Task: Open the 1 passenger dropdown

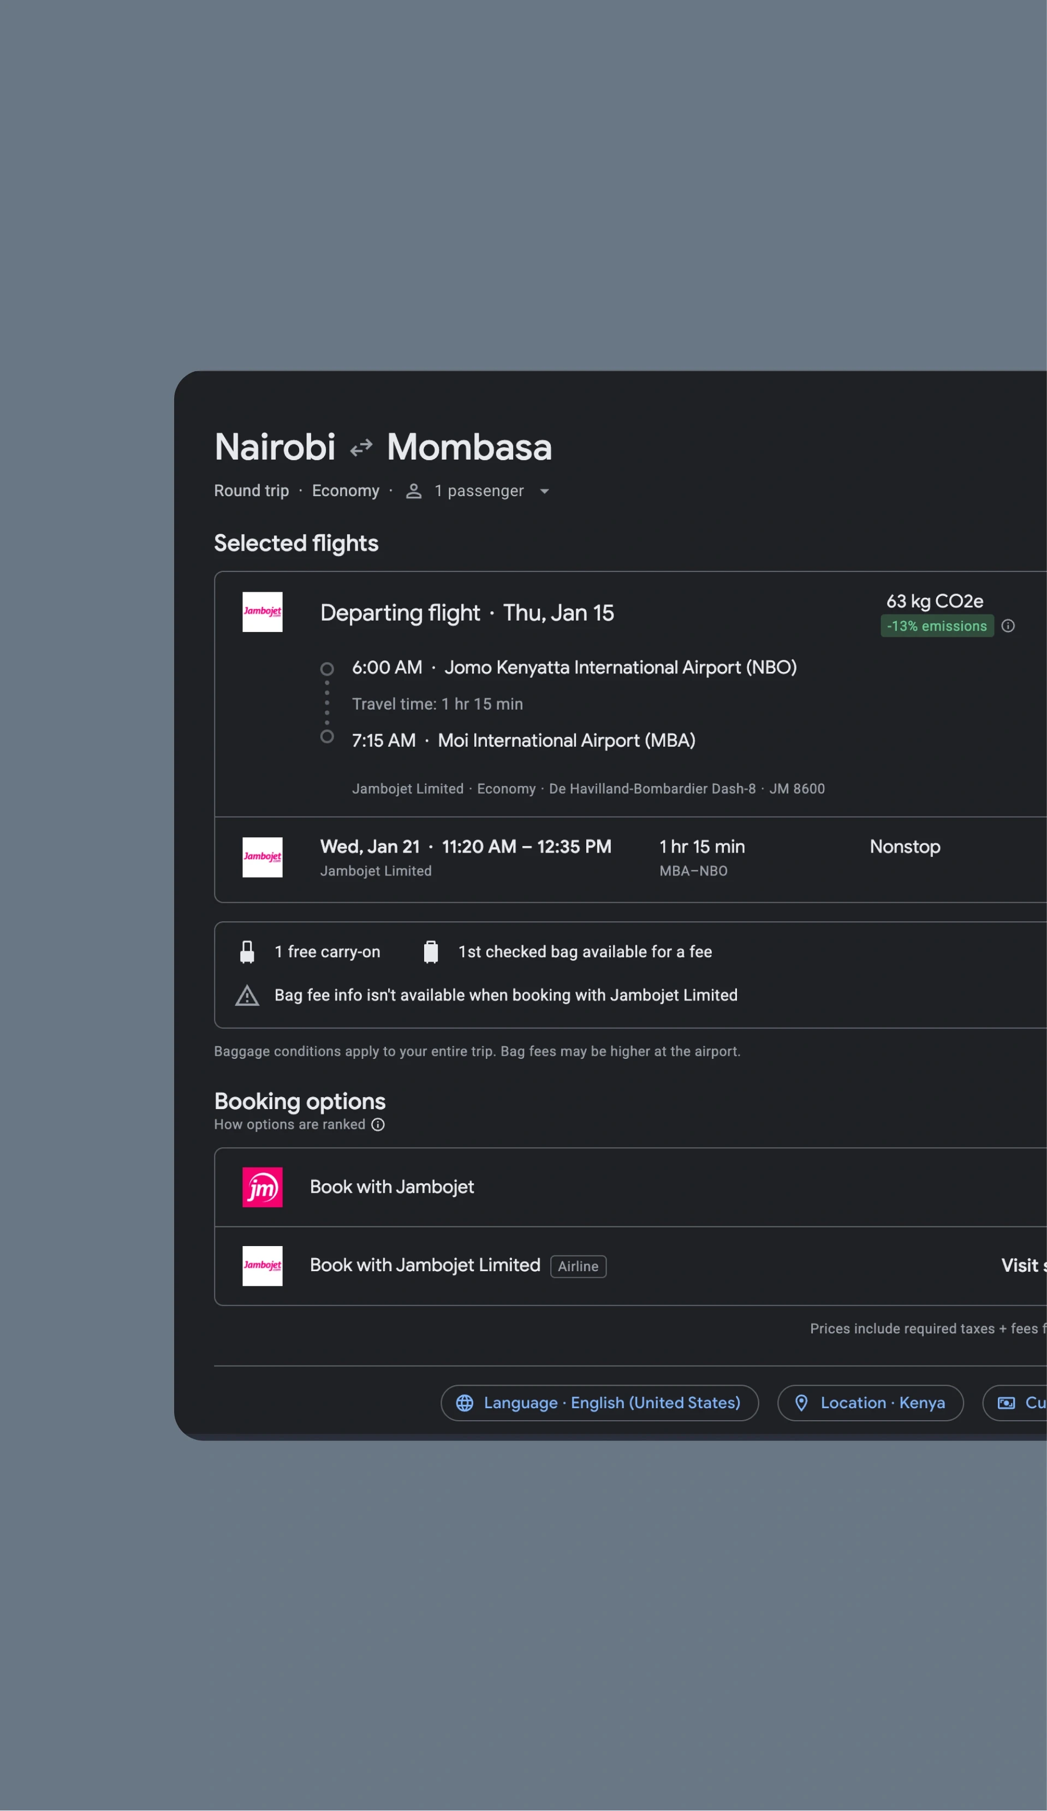Action: point(544,491)
